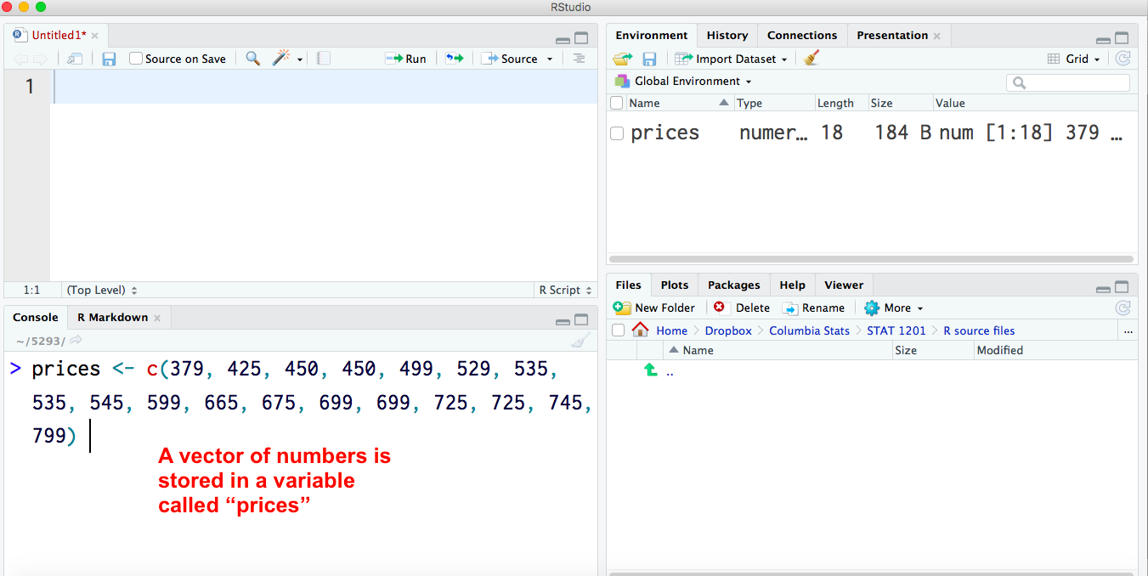Image resolution: width=1148 pixels, height=576 pixels.
Task: Save the current script with the floppy icon
Action: coord(109,59)
